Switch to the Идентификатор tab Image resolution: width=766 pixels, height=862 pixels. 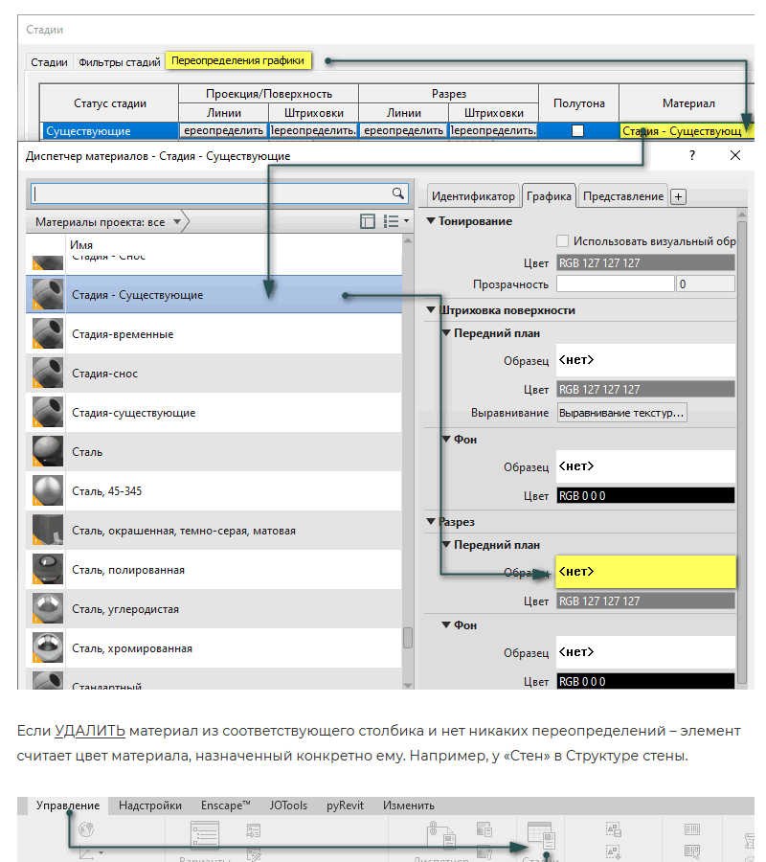point(473,196)
